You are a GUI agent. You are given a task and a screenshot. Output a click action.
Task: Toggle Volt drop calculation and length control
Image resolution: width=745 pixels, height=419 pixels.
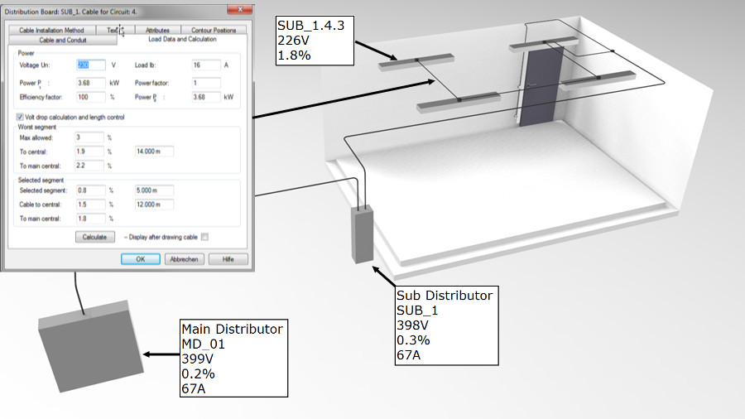pyautogui.click(x=21, y=118)
